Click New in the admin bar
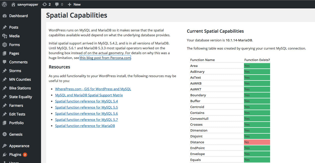The image size is (315, 163). [x=77, y=4]
